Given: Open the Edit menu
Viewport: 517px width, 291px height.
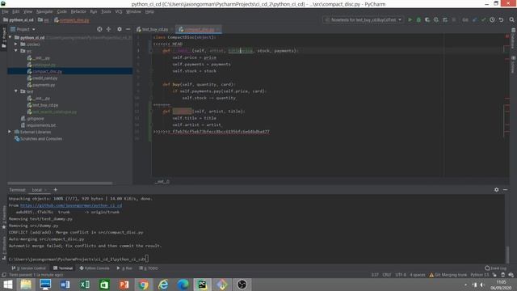Looking at the screenshot, I should coord(15,11).
